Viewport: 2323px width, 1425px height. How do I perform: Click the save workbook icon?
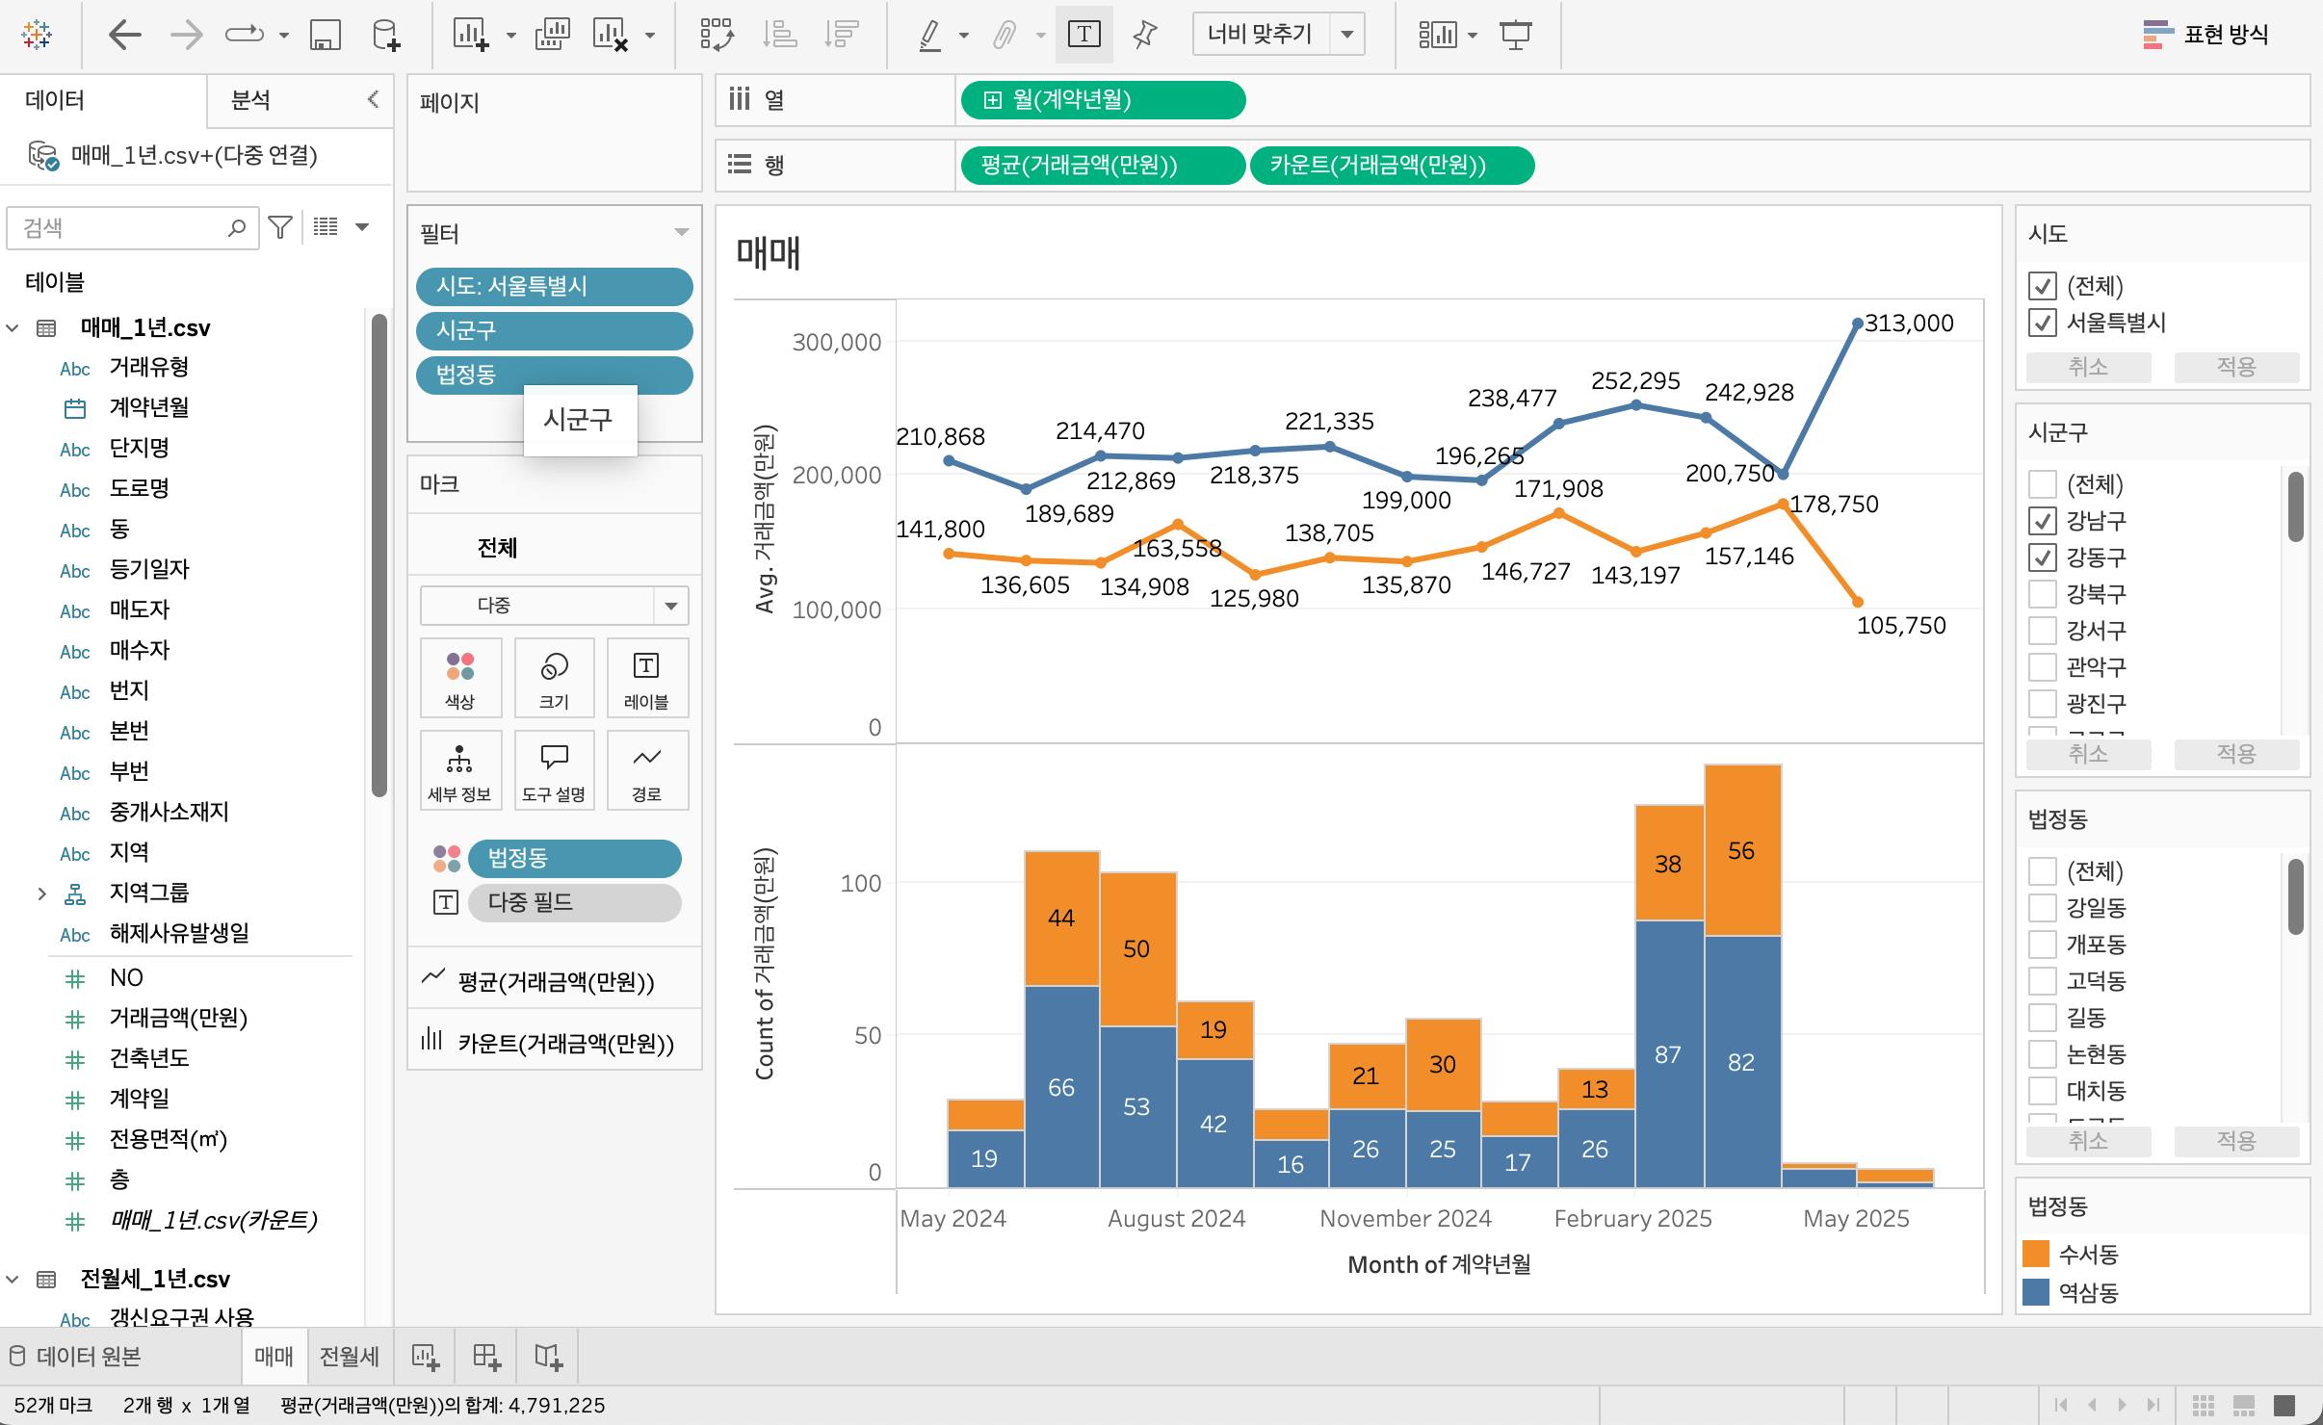325,36
